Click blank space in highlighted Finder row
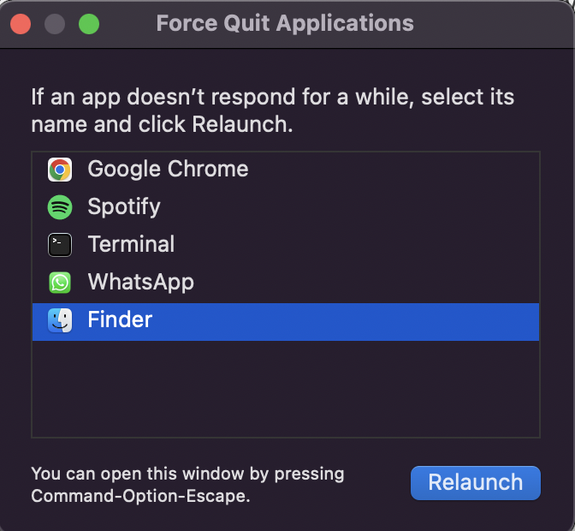The height and width of the screenshot is (531, 575). point(345,322)
